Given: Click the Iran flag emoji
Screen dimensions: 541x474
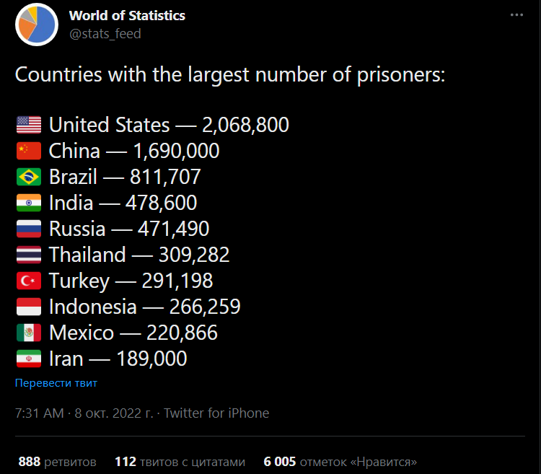Looking at the screenshot, I should (29, 359).
